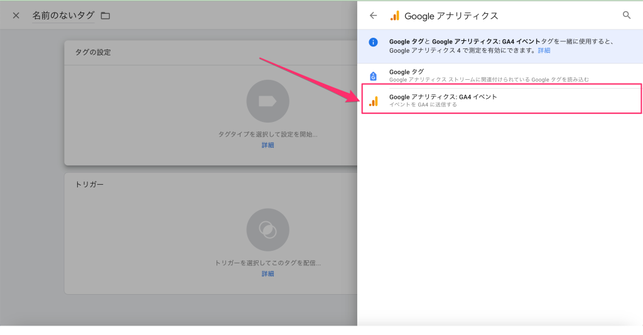
Task: Click the GA4 イベント orange chart icon
Action: 374,101
